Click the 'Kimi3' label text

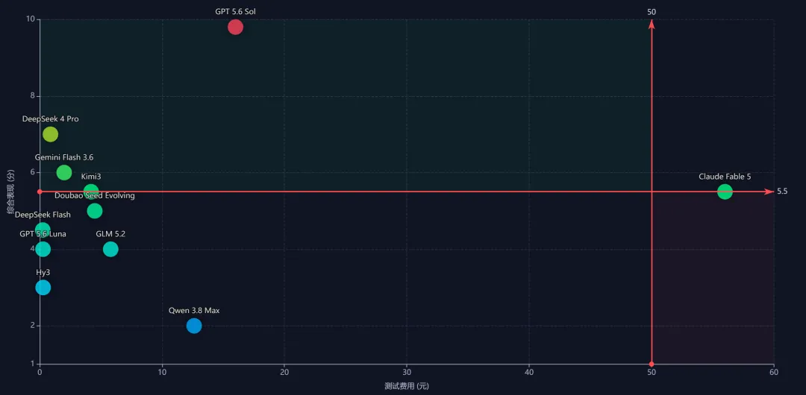point(91,177)
